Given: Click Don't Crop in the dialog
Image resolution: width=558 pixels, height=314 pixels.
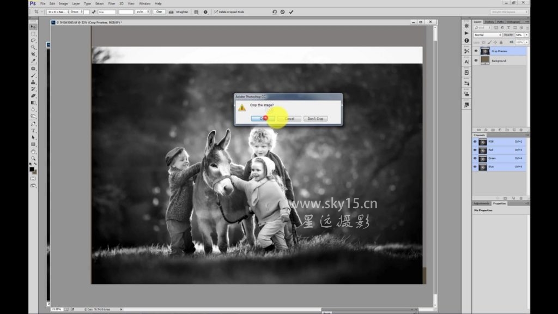Looking at the screenshot, I should pos(316,118).
